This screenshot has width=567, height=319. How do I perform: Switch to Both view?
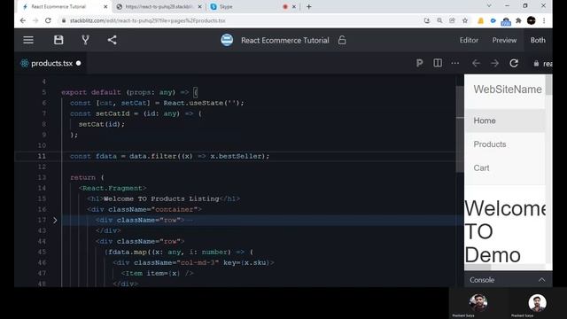point(538,40)
